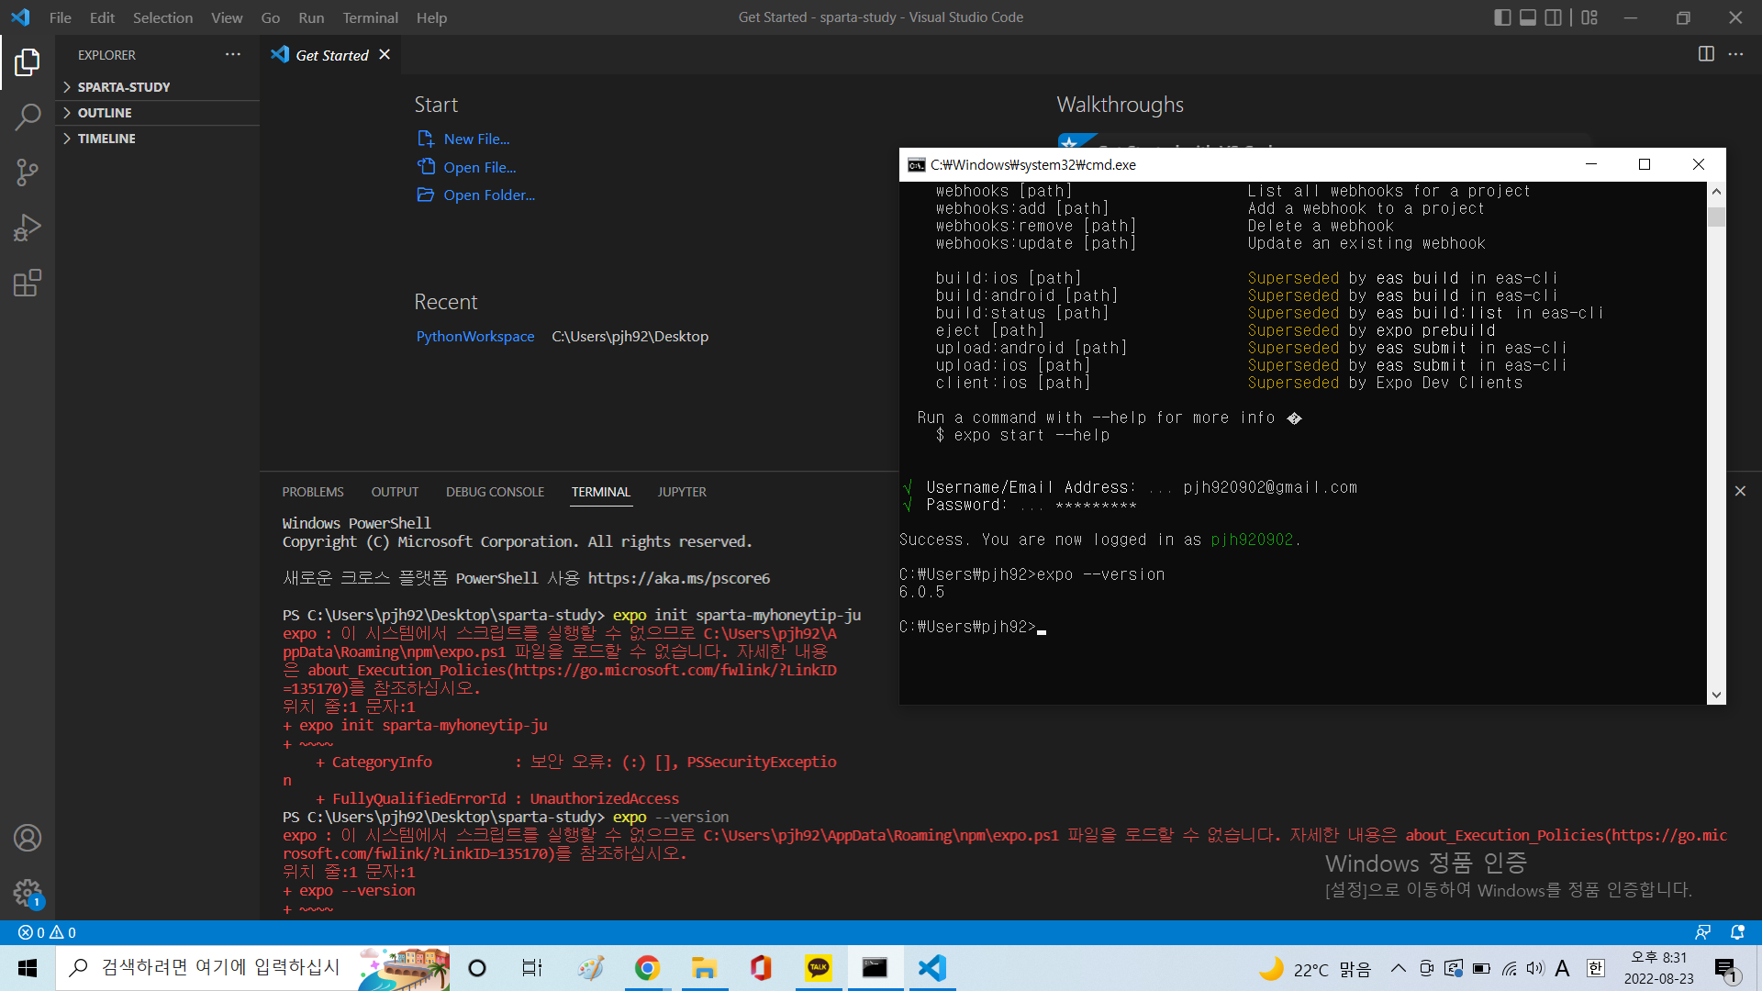1762x991 pixels.
Task: Open the Accounts menu in activity bar
Action: point(28,838)
